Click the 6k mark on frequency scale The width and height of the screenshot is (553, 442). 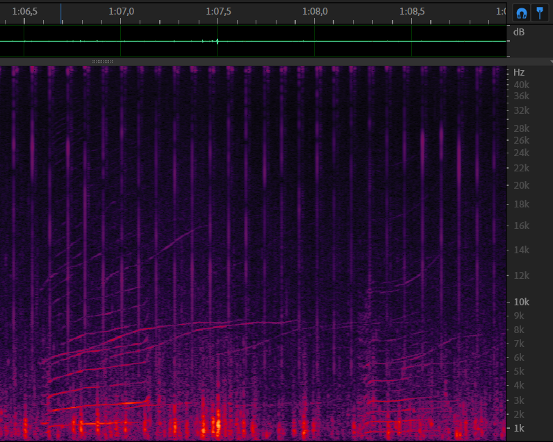[519, 357]
